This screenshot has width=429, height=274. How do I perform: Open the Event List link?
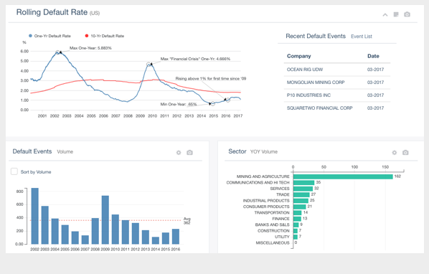click(362, 37)
